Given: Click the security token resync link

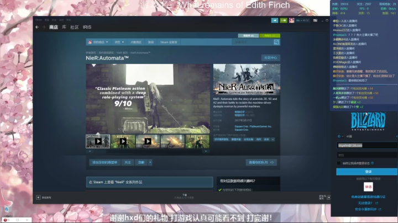Looking at the screenshot, I should point(366,209).
